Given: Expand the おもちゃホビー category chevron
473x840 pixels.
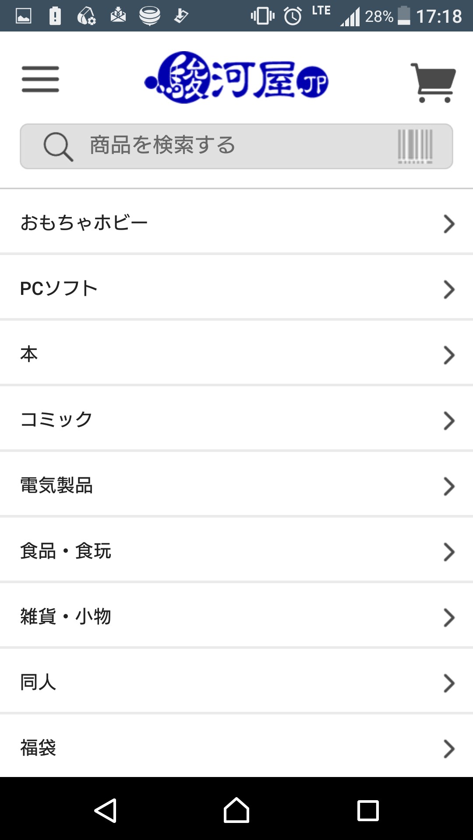Looking at the screenshot, I should coord(449,224).
